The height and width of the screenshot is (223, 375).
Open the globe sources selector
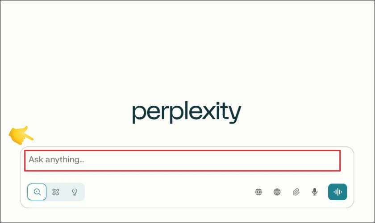click(277, 192)
